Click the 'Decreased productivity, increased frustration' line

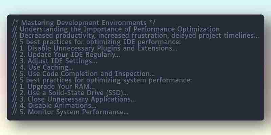(x=136, y=35)
